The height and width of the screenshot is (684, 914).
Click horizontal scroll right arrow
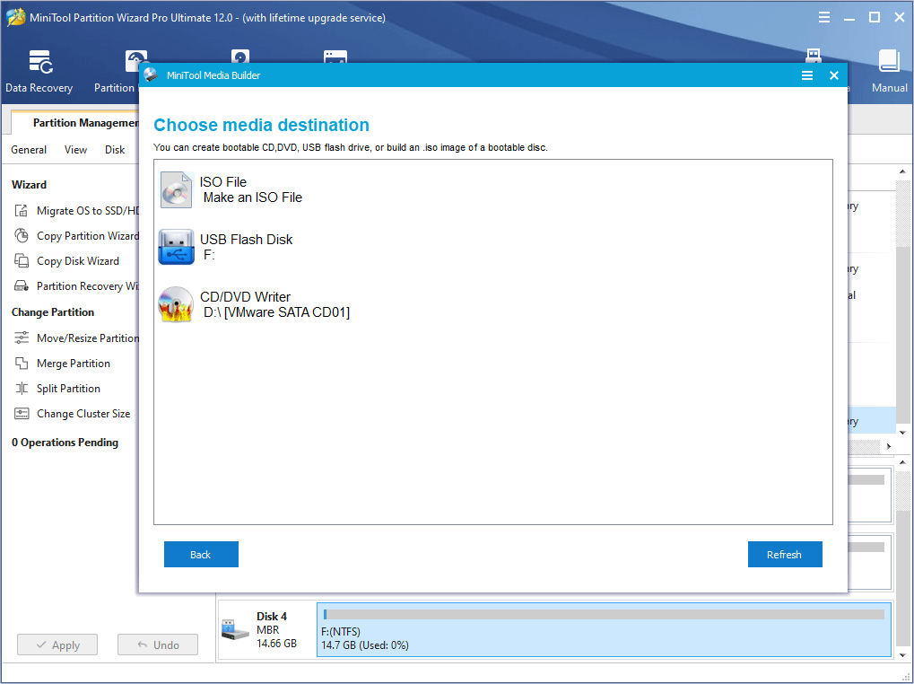[x=889, y=446]
